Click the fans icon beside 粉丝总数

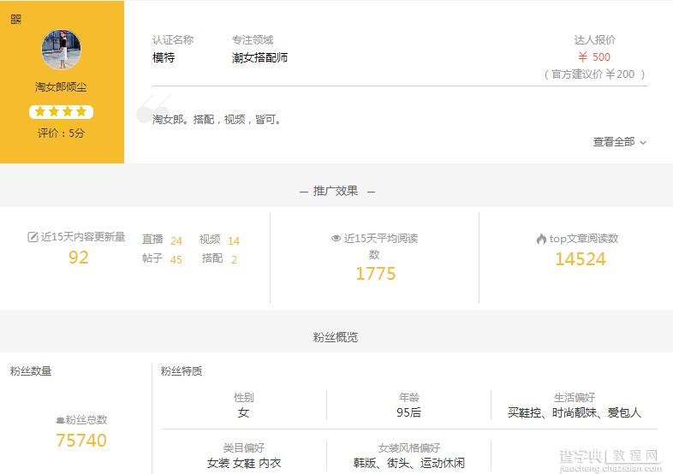60,420
